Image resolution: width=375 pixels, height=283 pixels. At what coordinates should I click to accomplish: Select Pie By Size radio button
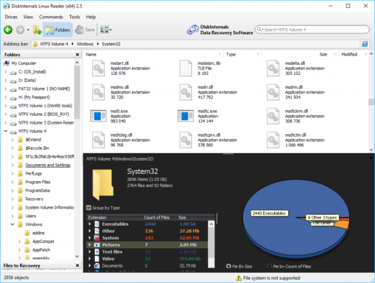tap(229, 266)
